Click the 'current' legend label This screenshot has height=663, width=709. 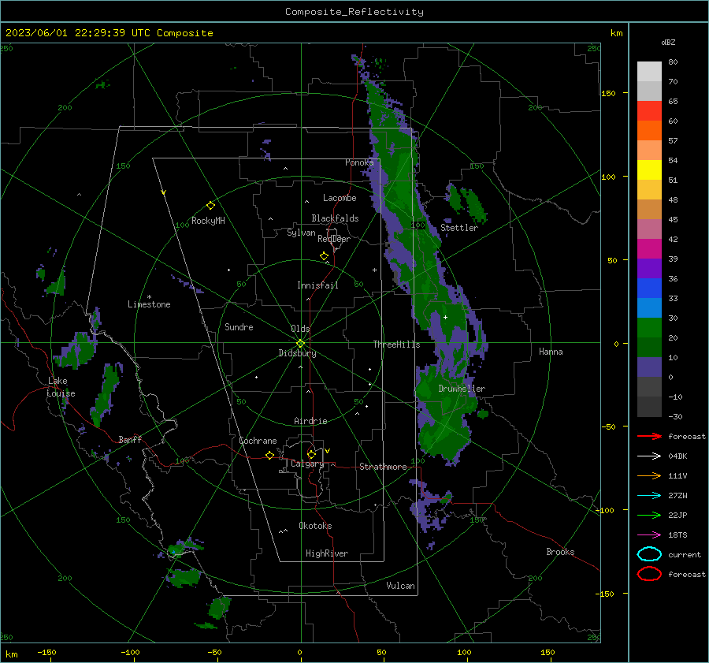click(x=685, y=554)
